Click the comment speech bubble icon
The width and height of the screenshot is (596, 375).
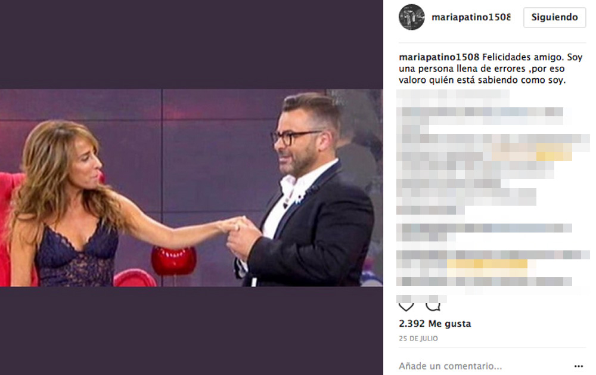[x=433, y=306]
